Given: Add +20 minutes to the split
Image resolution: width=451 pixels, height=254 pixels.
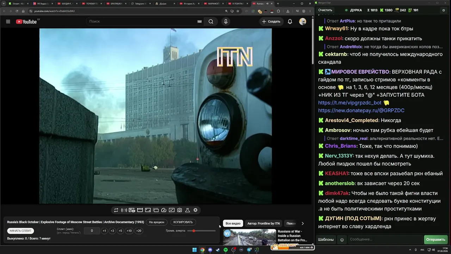Looking at the screenshot, I should click(139, 231).
